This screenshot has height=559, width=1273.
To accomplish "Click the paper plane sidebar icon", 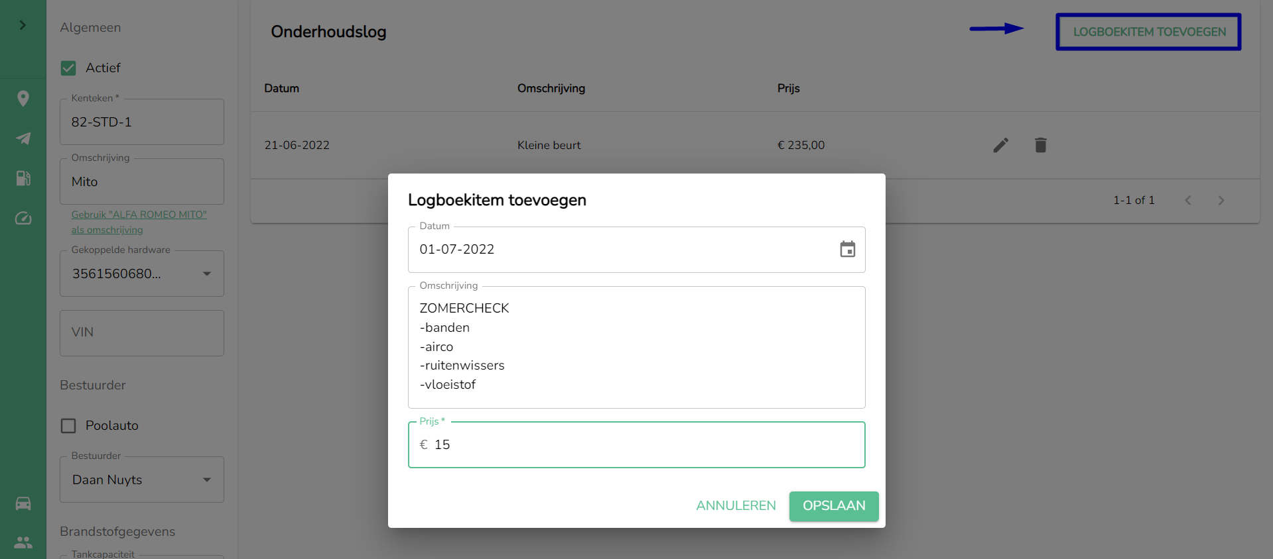I will coord(23,138).
